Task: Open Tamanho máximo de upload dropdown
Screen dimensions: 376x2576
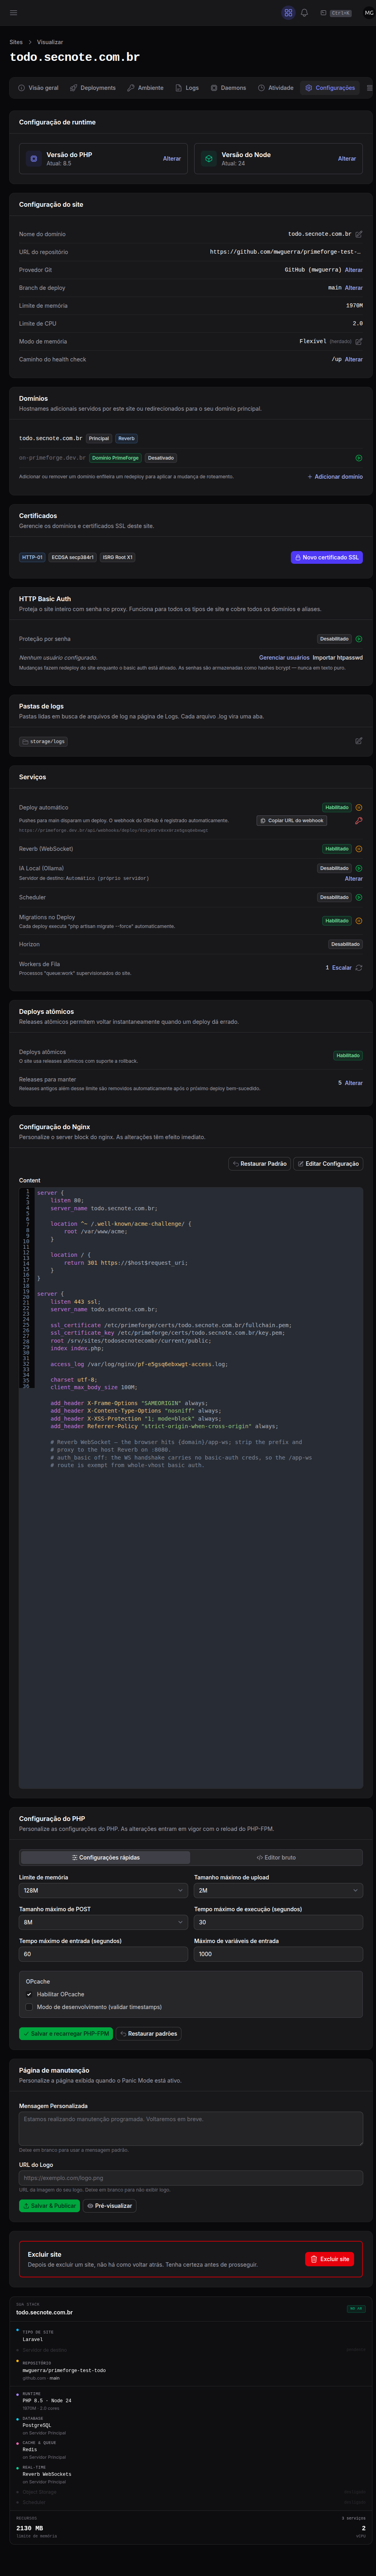Action: [278, 1891]
